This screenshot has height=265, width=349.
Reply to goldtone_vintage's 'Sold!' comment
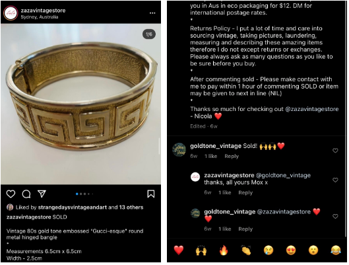point(232,156)
